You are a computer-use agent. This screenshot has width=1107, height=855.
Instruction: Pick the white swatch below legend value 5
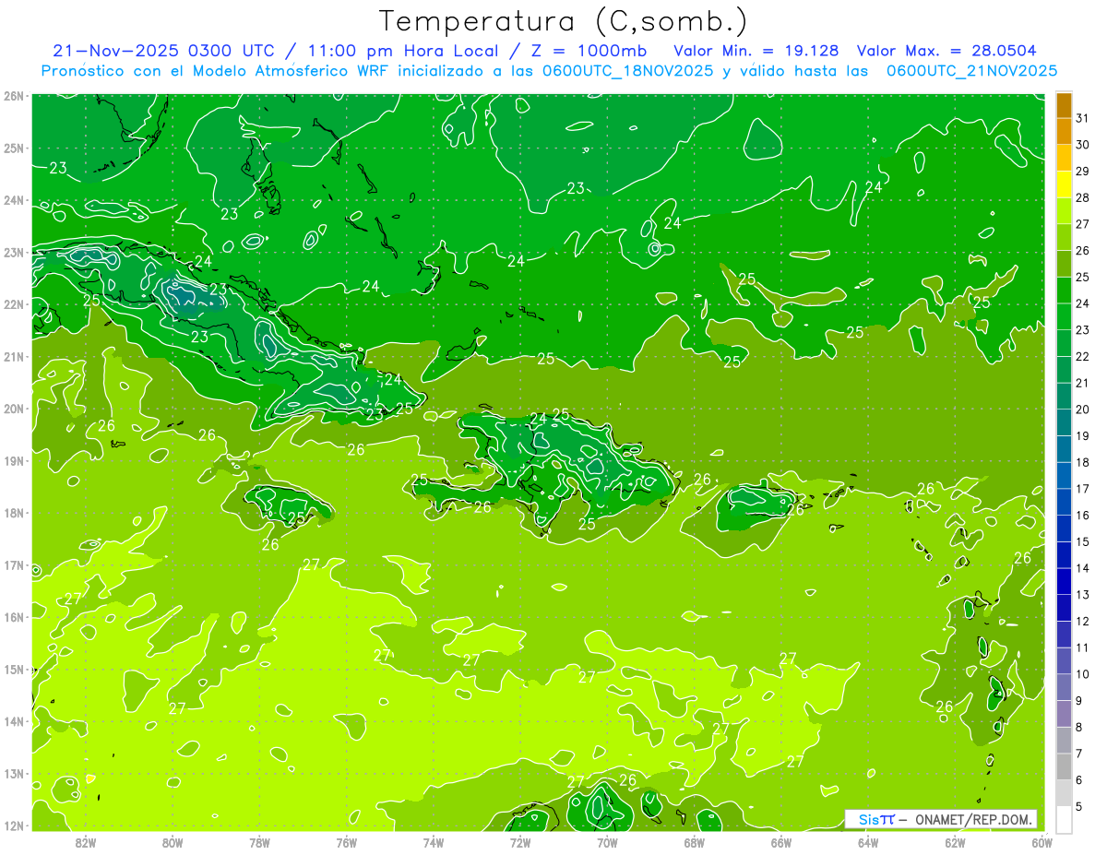click(x=1065, y=819)
